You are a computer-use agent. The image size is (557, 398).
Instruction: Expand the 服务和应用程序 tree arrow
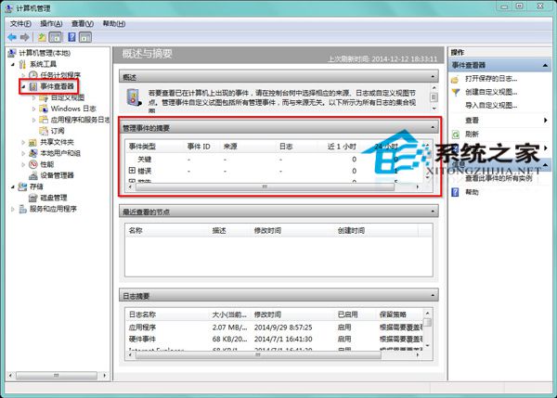pyautogui.click(x=13, y=209)
